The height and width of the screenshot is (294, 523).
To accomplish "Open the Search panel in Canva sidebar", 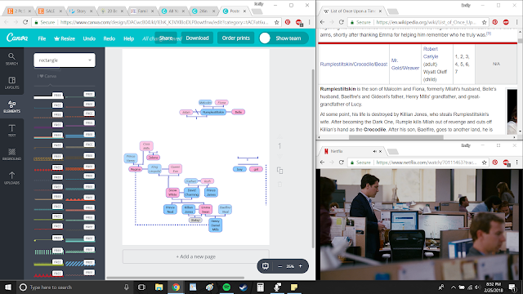I will [x=11, y=59].
